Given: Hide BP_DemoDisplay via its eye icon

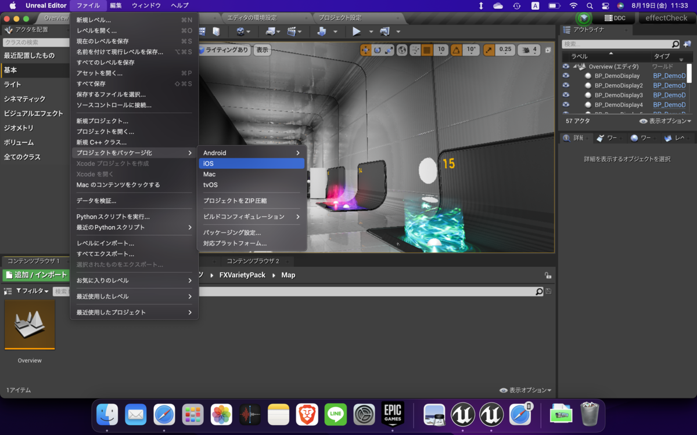Looking at the screenshot, I should click(x=566, y=75).
